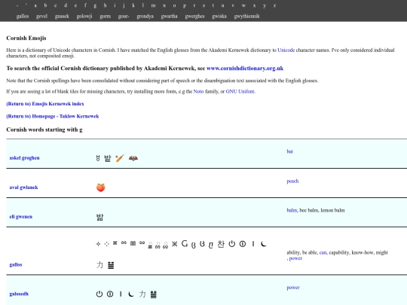
Task: Go to gnasek in the top word navigation
Action: coord(62,17)
